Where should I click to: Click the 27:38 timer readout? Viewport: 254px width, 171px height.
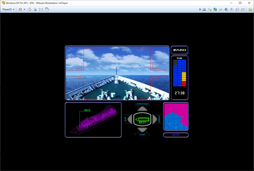pyautogui.click(x=179, y=93)
